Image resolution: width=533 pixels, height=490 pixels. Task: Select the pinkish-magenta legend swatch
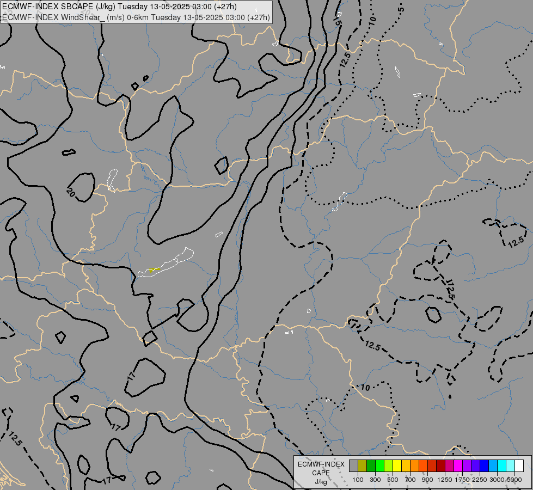pyautogui.click(x=449, y=465)
